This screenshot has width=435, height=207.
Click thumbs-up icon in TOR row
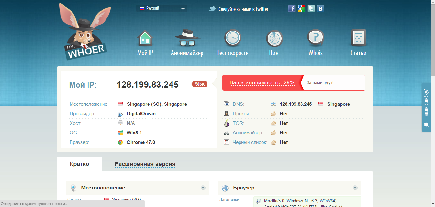(x=273, y=123)
